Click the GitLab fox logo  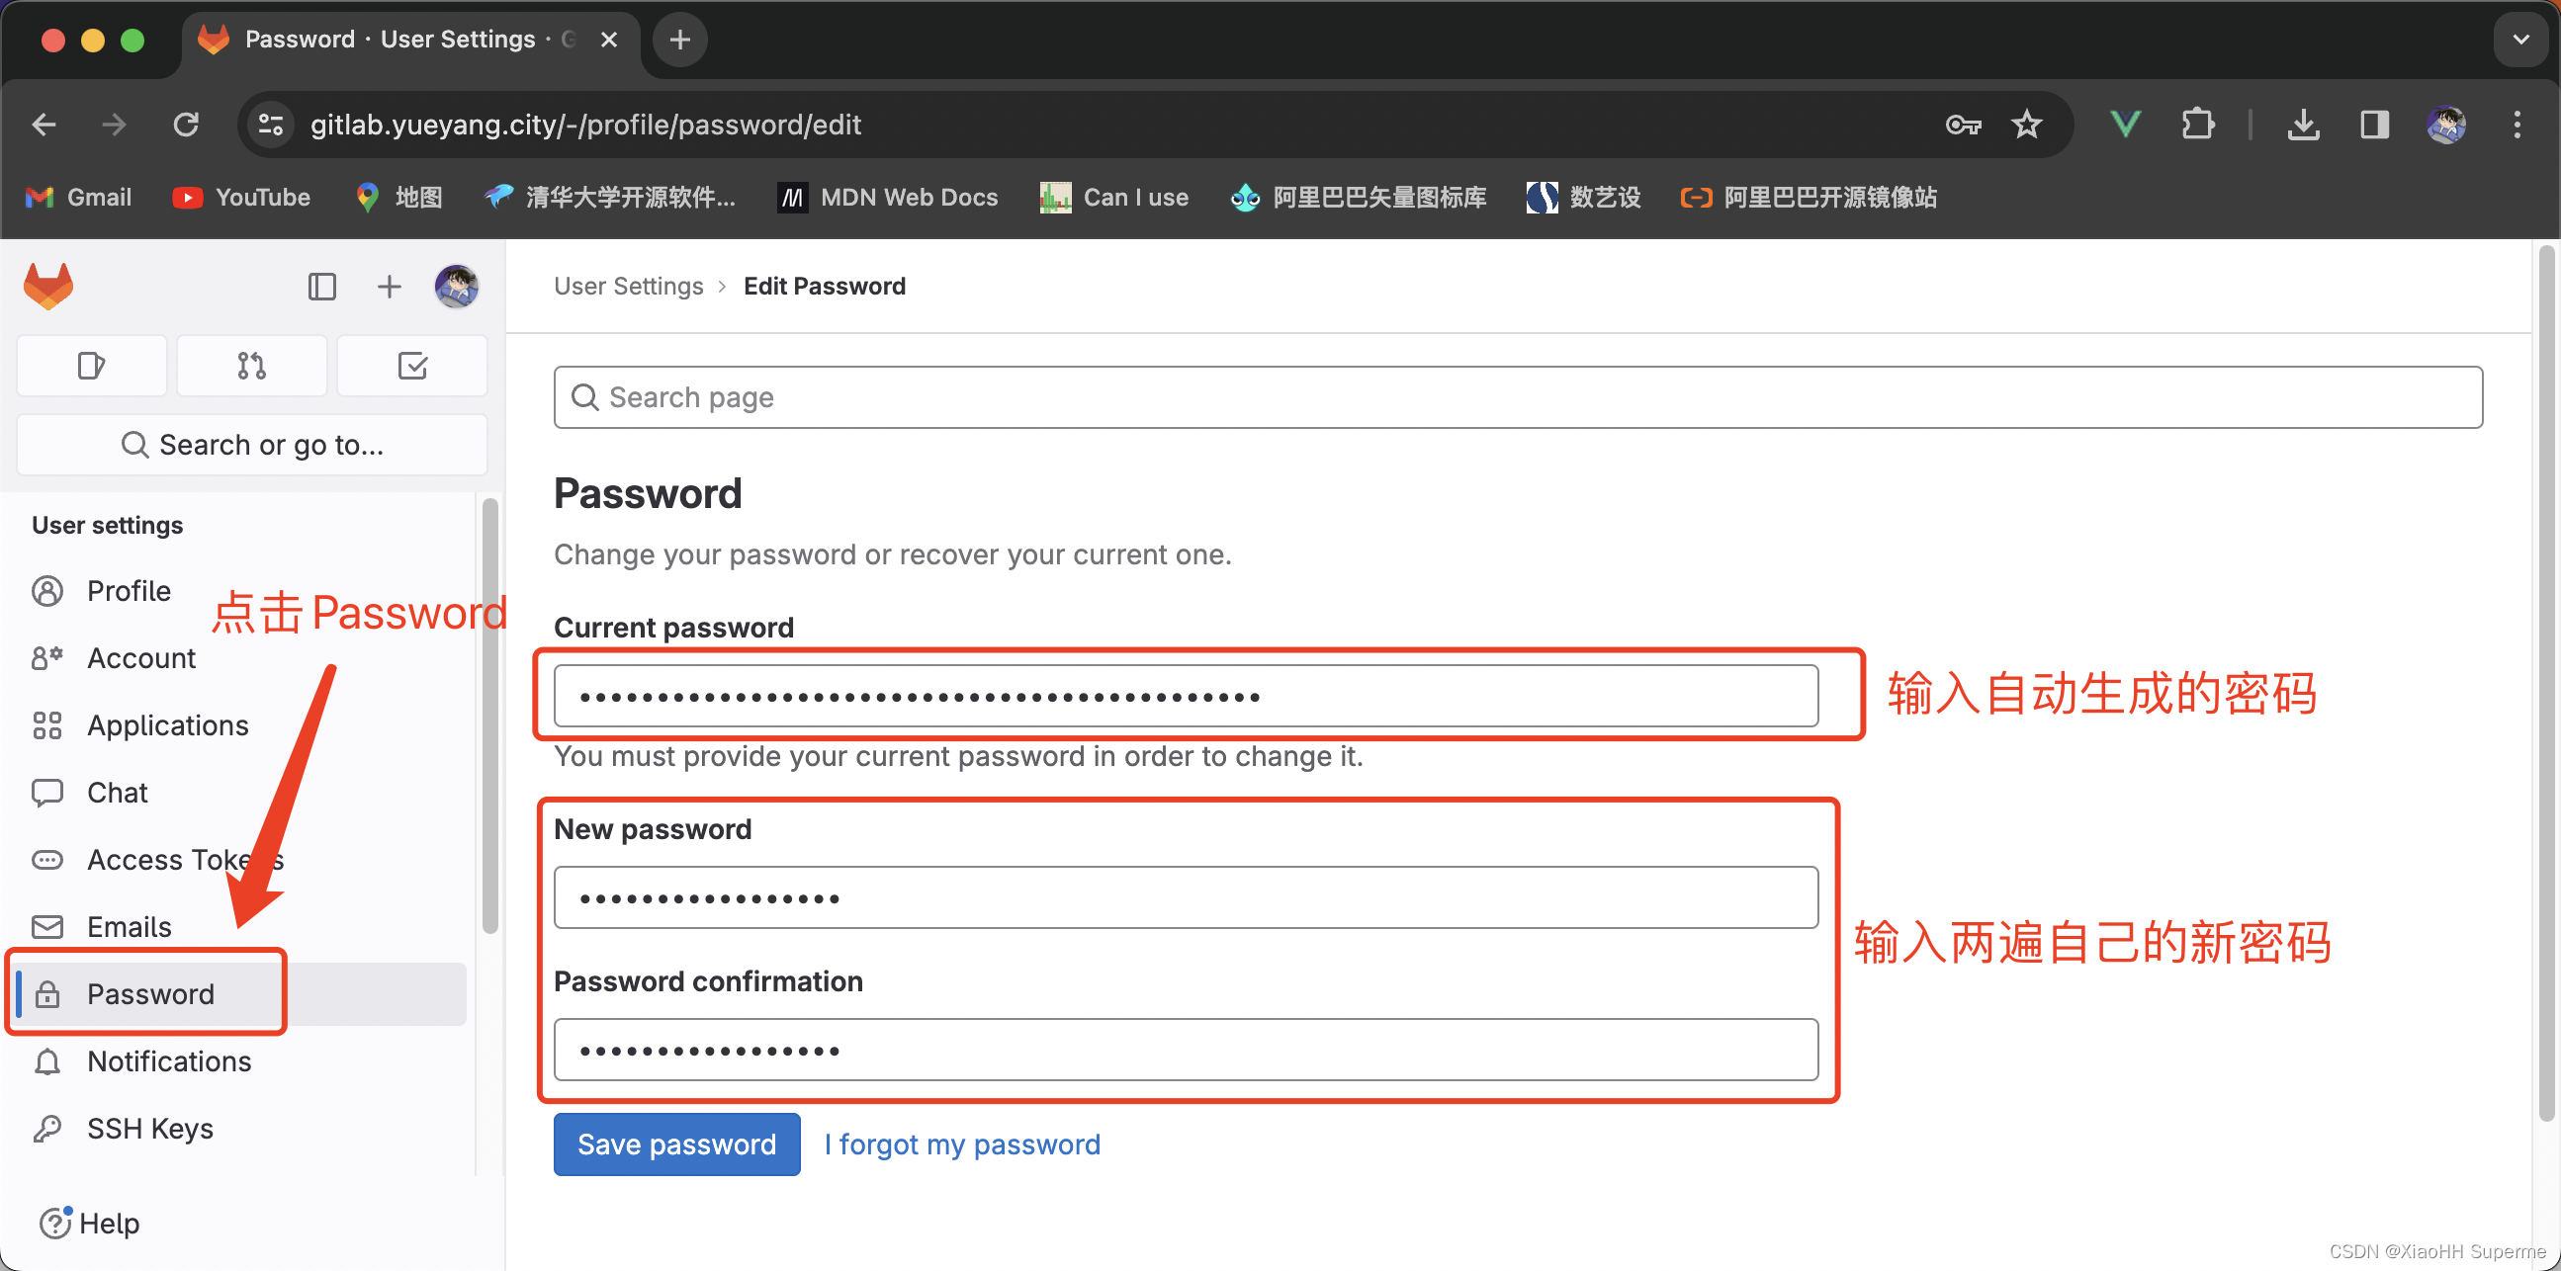[x=47, y=287]
